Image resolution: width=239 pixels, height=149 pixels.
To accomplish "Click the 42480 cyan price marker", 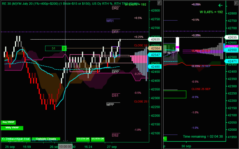I will click(x=155, y=67).
